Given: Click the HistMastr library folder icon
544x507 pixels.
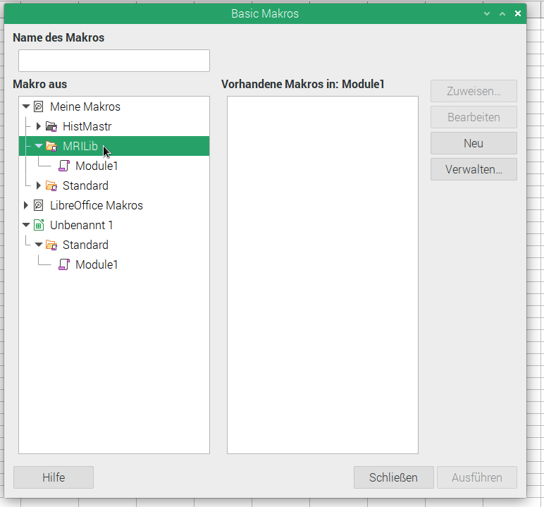Looking at the screenshot, I should click(x=51, y=127).
